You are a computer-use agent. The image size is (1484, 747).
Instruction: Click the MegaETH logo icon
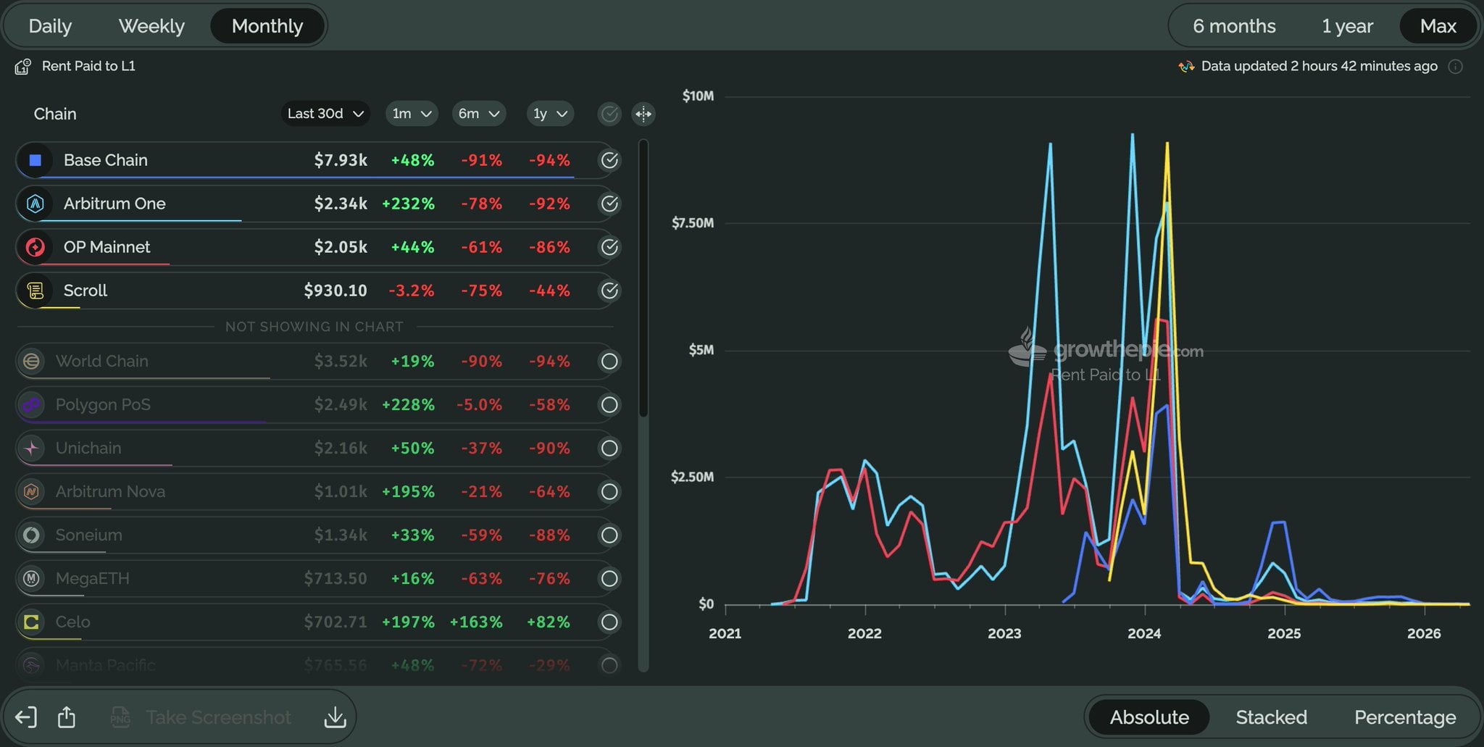31,578
